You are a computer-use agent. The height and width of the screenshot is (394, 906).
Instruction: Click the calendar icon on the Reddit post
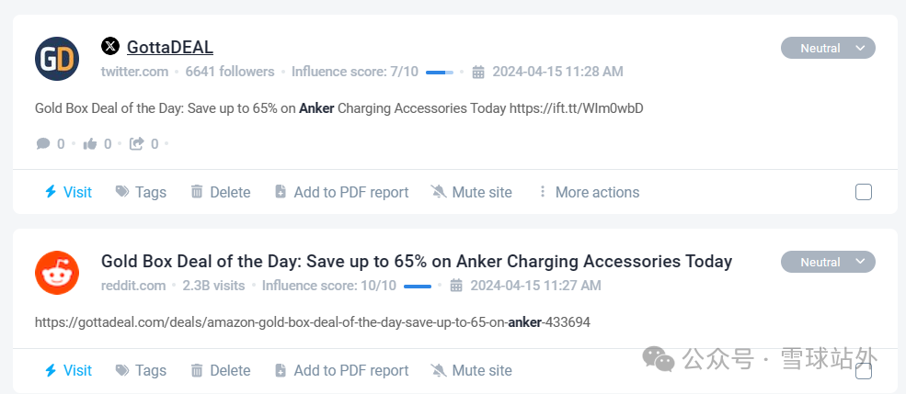(456, 286)
